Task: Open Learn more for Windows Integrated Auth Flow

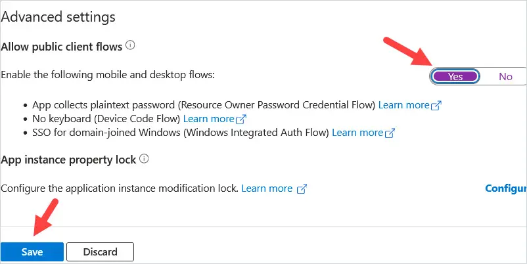Action: click(x=357, y=133)
